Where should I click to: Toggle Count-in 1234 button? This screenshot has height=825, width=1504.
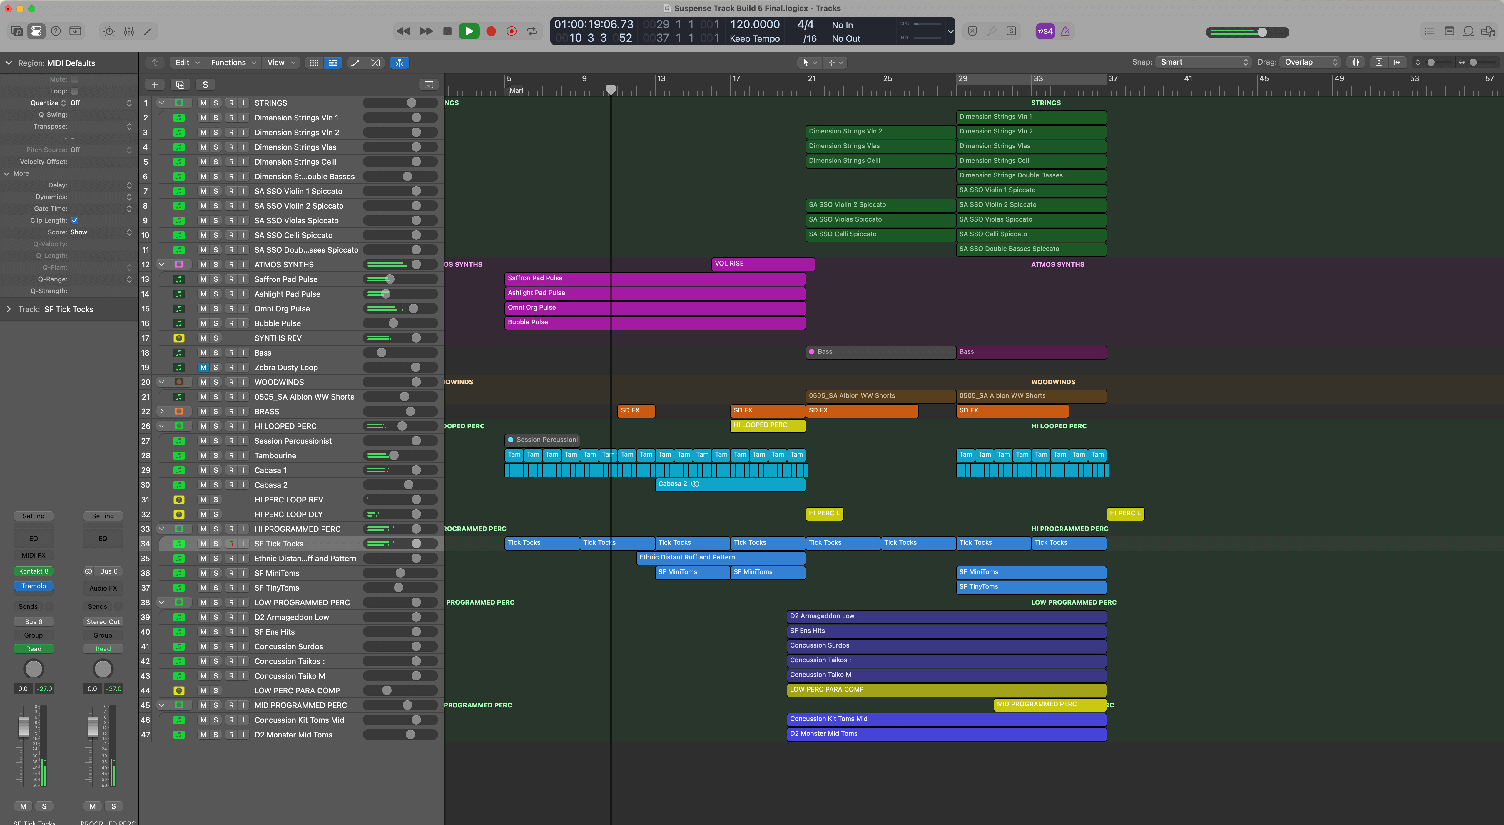point(1045,31)
